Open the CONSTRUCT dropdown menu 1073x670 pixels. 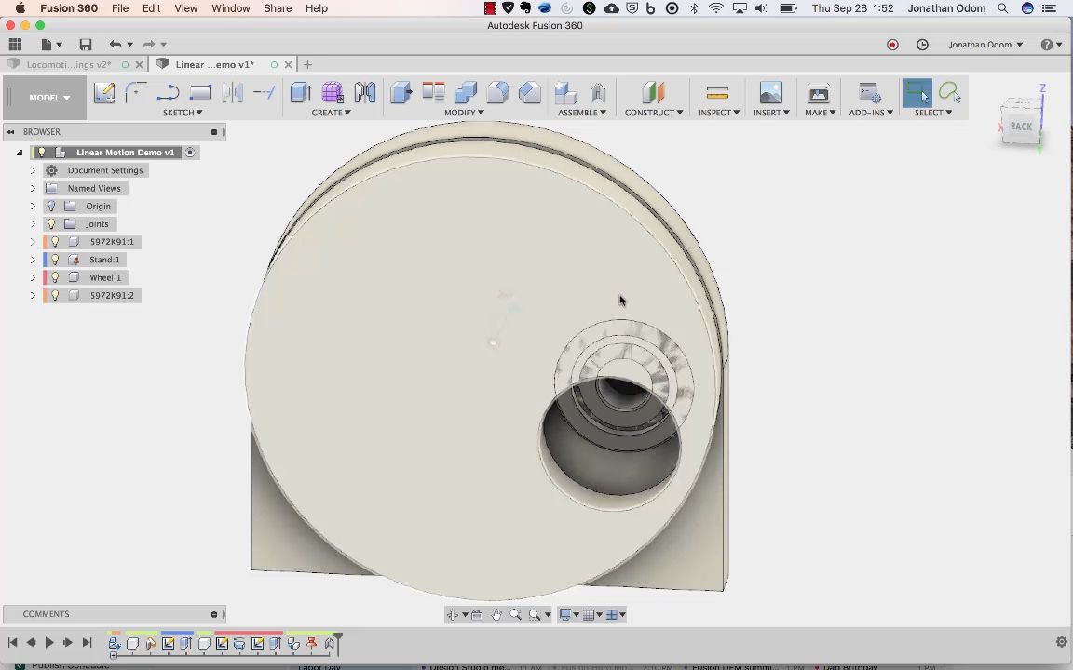pos(654,113)
